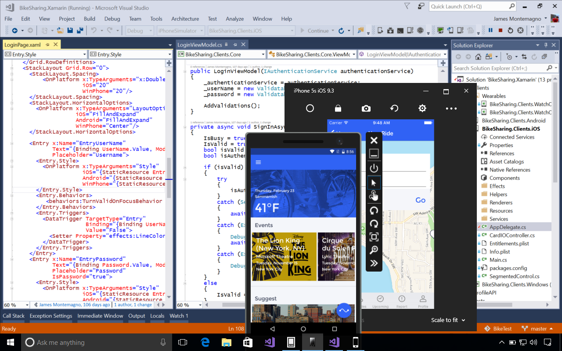Stop debugging with the red square icon
This screenshot has height=351, width=562.
pyautogui.click(x=500, y=31)
